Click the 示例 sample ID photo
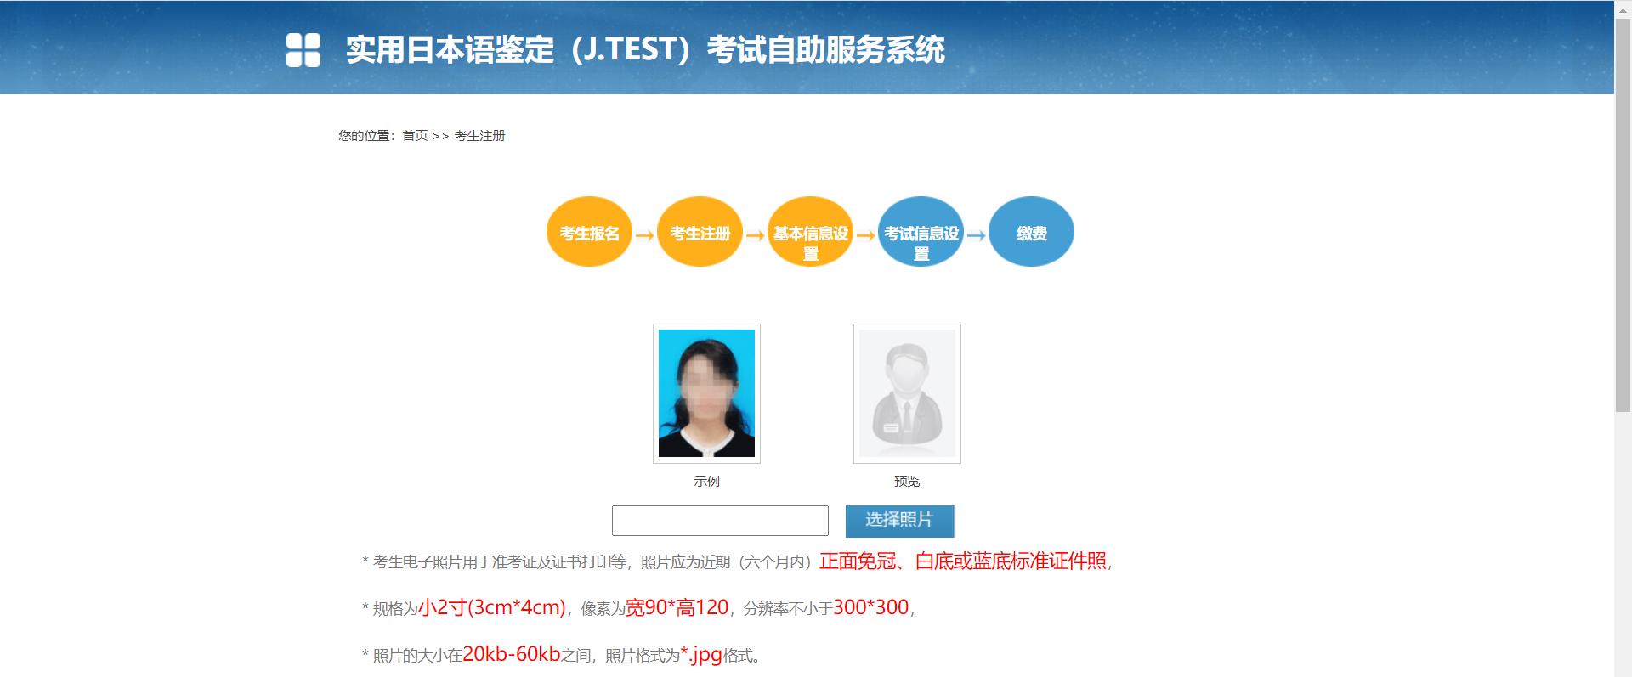Screen dimensions: 1632x677 point(706,393)
